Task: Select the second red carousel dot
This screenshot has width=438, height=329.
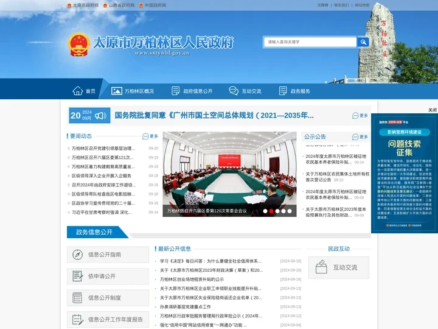Action: coord(271,211)
